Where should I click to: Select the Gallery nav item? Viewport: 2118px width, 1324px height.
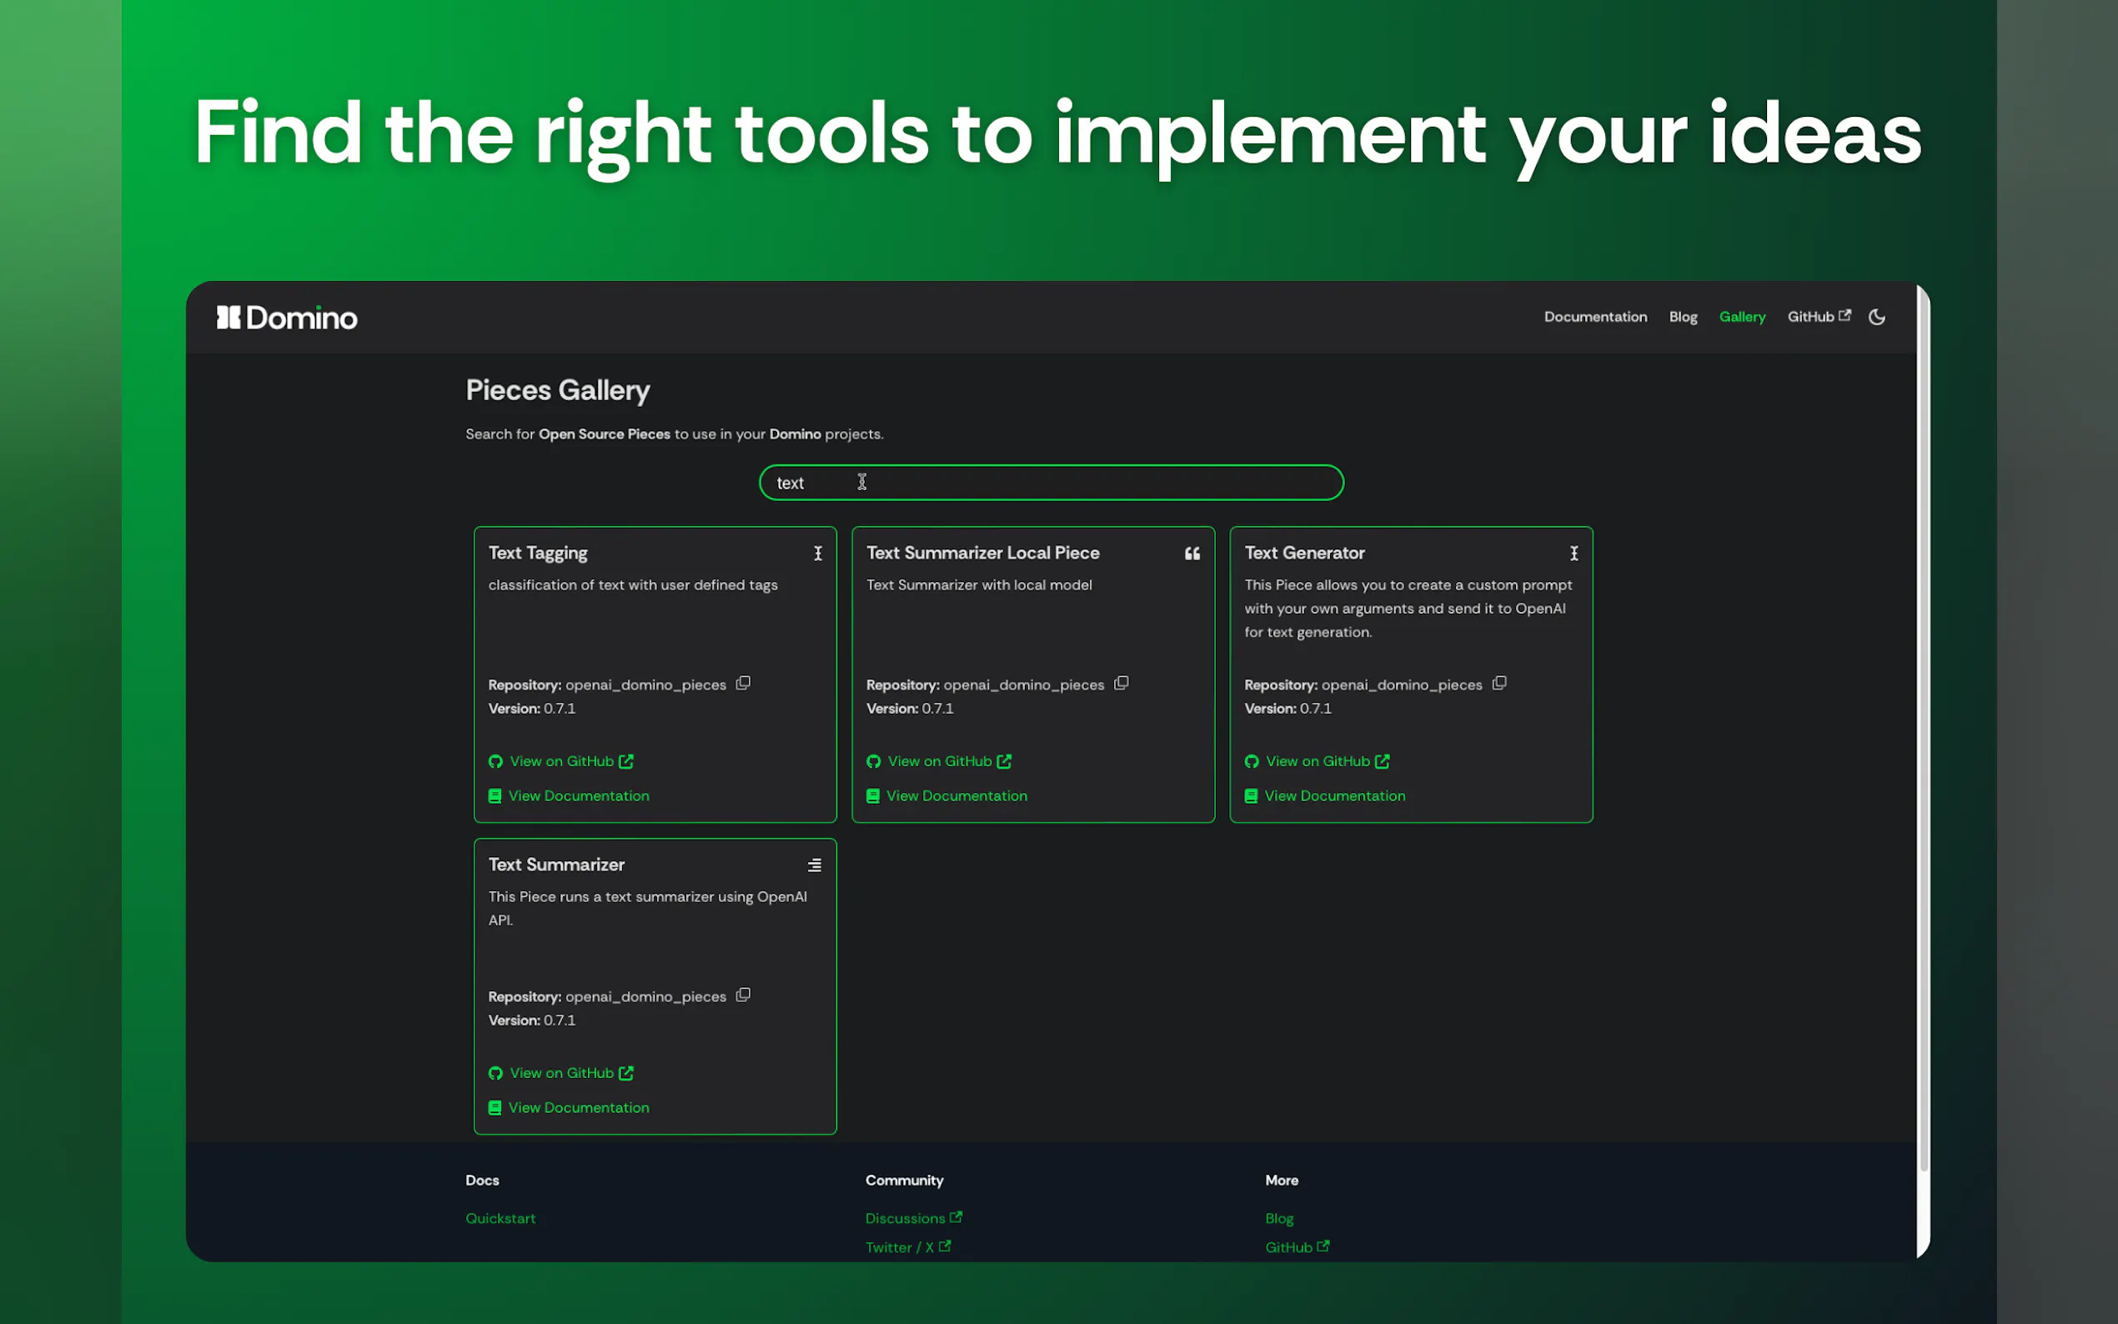point(1741,317)
